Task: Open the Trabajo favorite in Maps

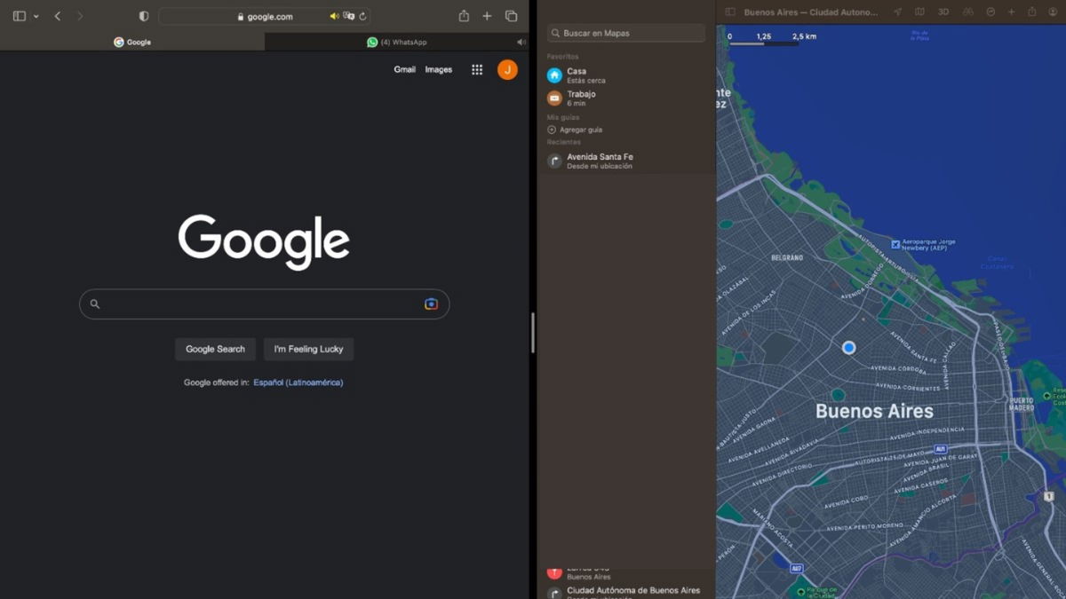Action: (626, 99)
